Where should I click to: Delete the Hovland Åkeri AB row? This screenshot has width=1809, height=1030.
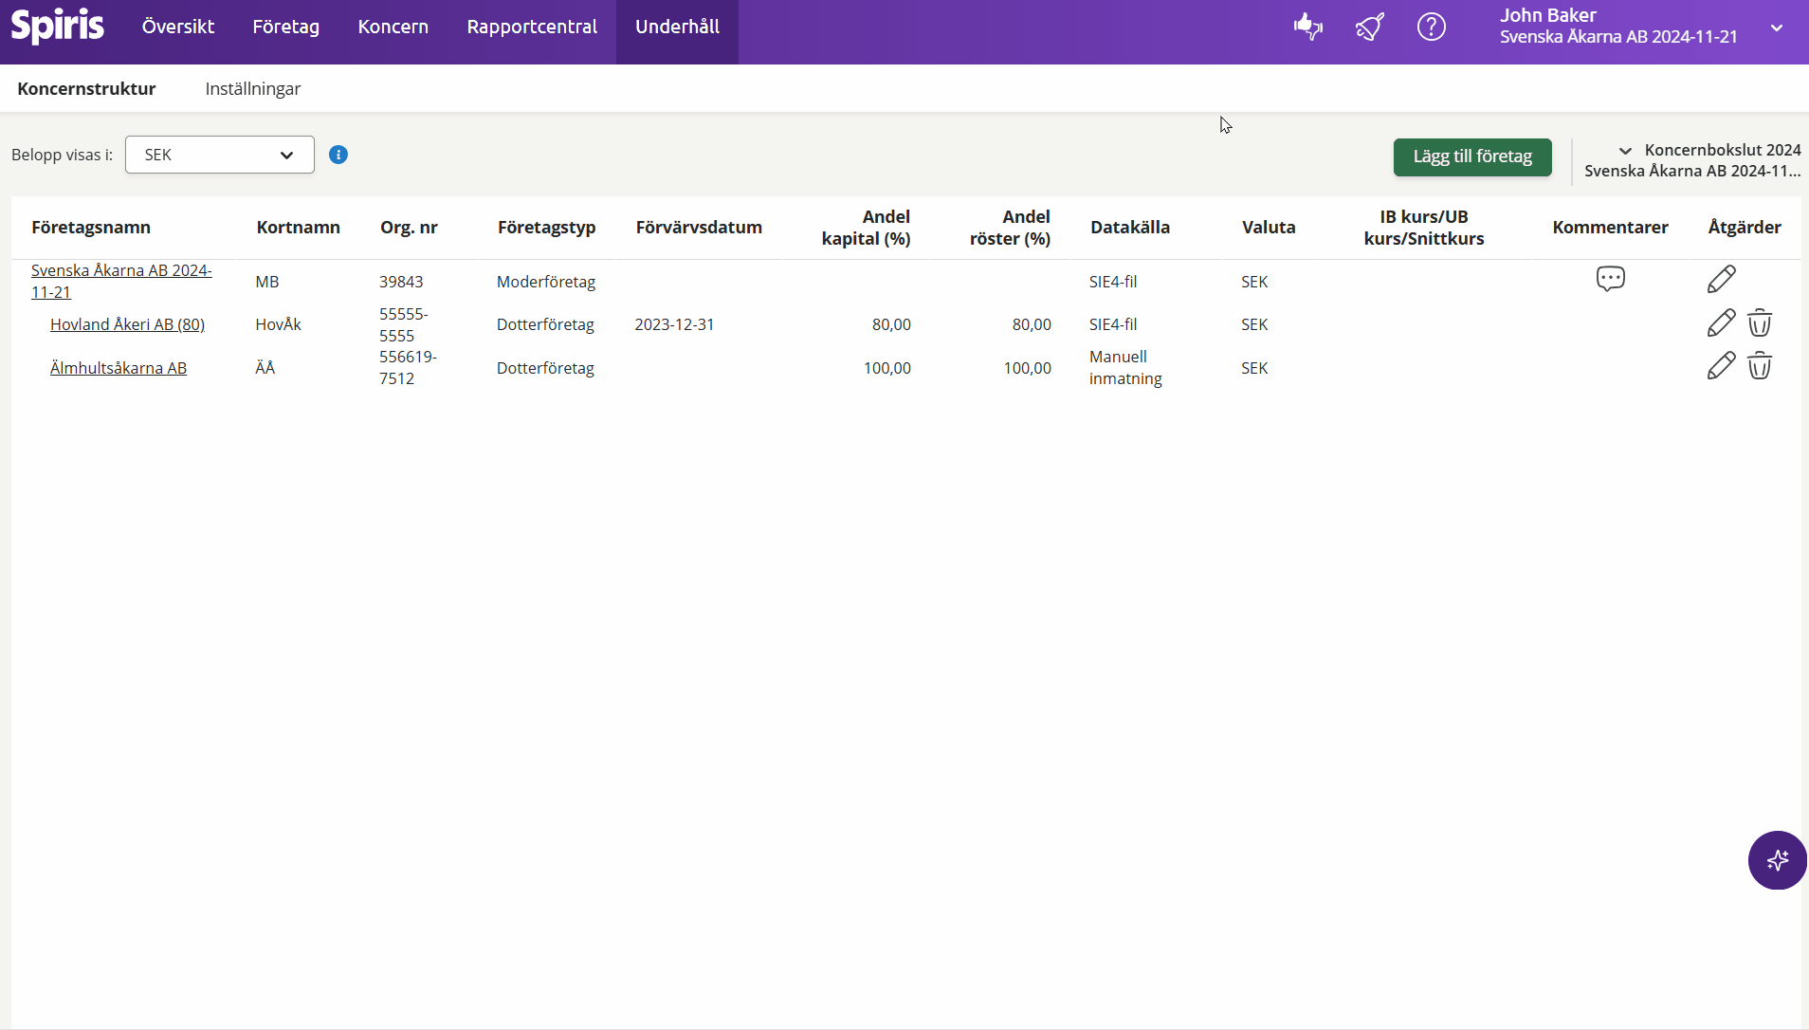pyautogui.click(x=1760, y=323)
